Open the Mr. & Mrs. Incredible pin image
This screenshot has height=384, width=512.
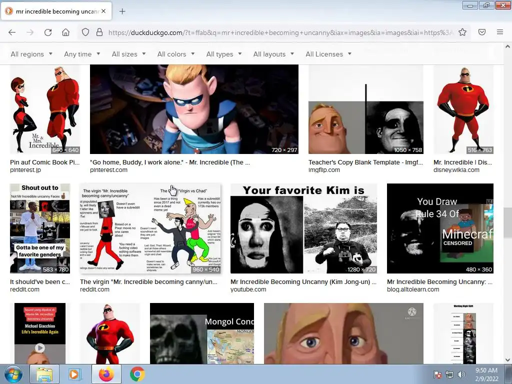pos(45,109)
